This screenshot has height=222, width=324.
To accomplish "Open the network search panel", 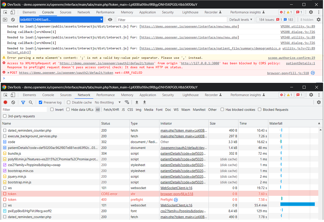I will (30, 102).
